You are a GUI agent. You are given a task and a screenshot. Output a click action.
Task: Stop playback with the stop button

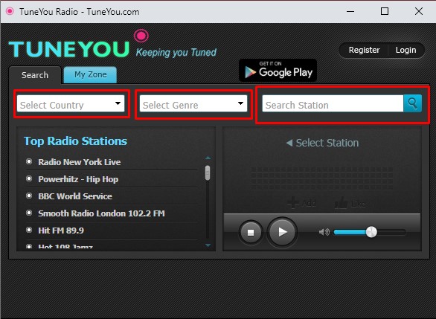click(x=251, y=232)
